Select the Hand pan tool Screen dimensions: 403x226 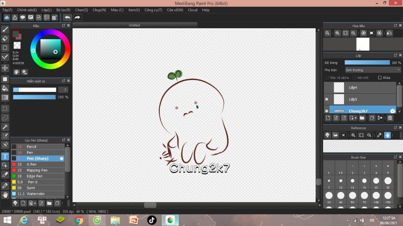5,195
